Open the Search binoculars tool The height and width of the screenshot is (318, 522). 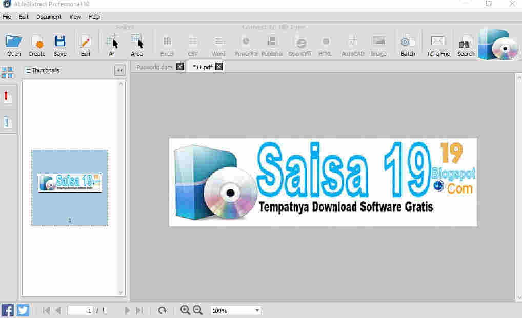pyautogui.click(x=466, y=42)
